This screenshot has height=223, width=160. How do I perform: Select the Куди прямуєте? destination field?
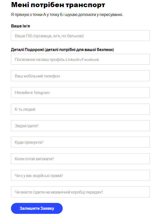[x=80, y=142]
